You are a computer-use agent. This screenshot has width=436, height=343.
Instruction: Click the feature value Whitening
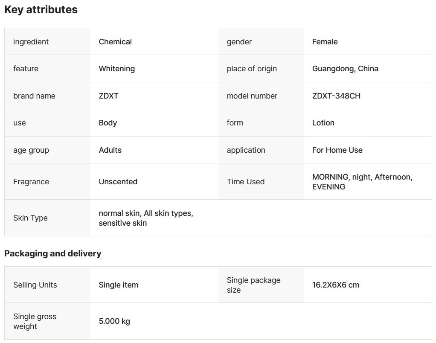(116, 69)
